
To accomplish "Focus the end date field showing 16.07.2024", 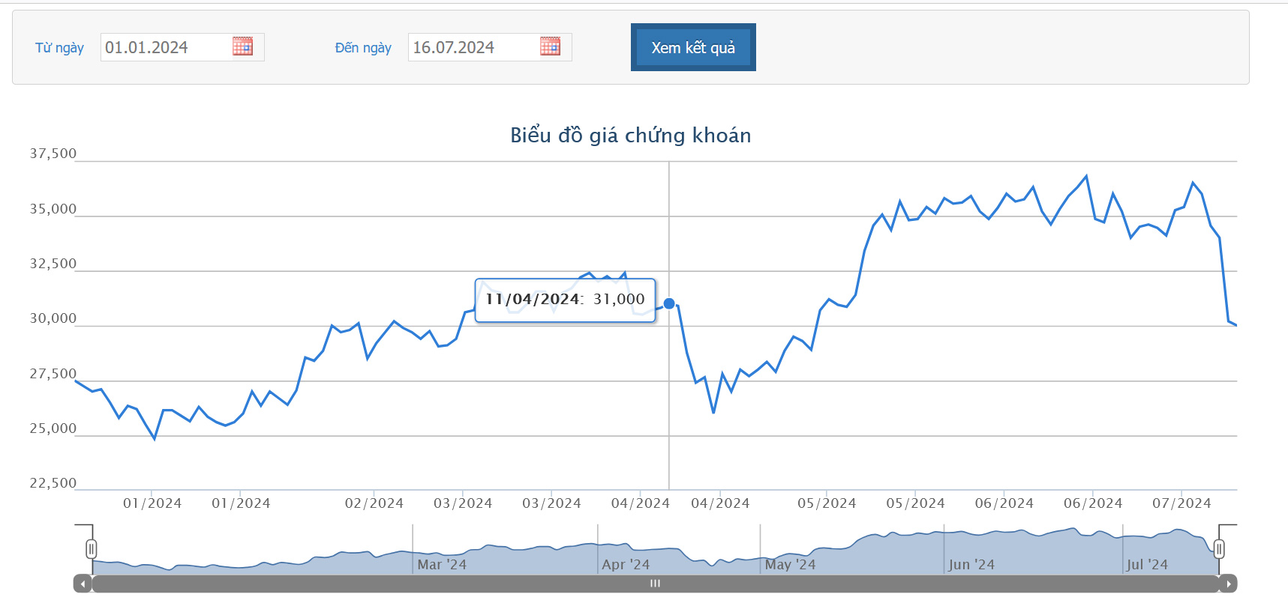I will pyautogui.click(x=473, y=47).
